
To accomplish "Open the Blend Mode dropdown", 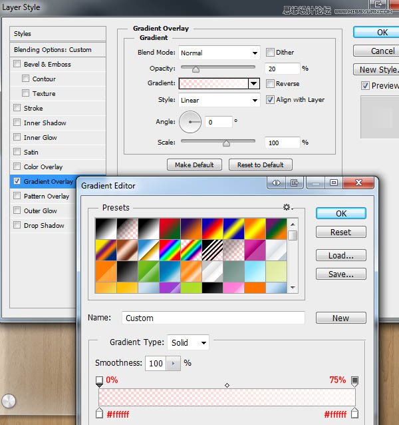I will pos(219,53).
